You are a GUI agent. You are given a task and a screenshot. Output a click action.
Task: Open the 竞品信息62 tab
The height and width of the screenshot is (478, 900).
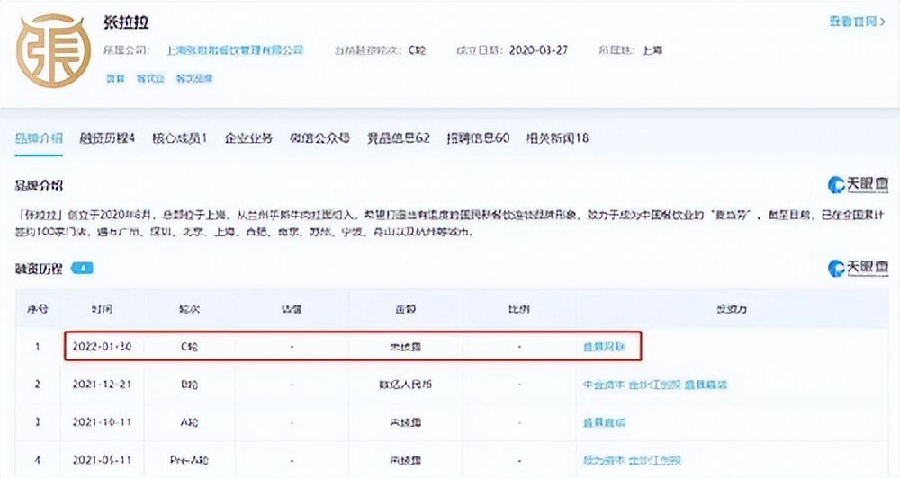pos(399,138)
